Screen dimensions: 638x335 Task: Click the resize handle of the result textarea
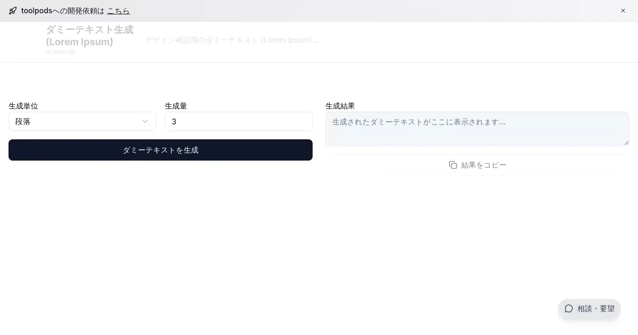(626, 143)
